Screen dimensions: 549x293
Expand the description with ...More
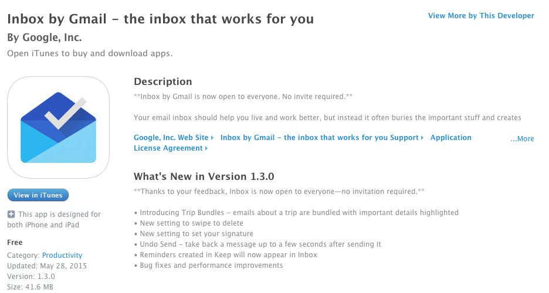[522, 139]
